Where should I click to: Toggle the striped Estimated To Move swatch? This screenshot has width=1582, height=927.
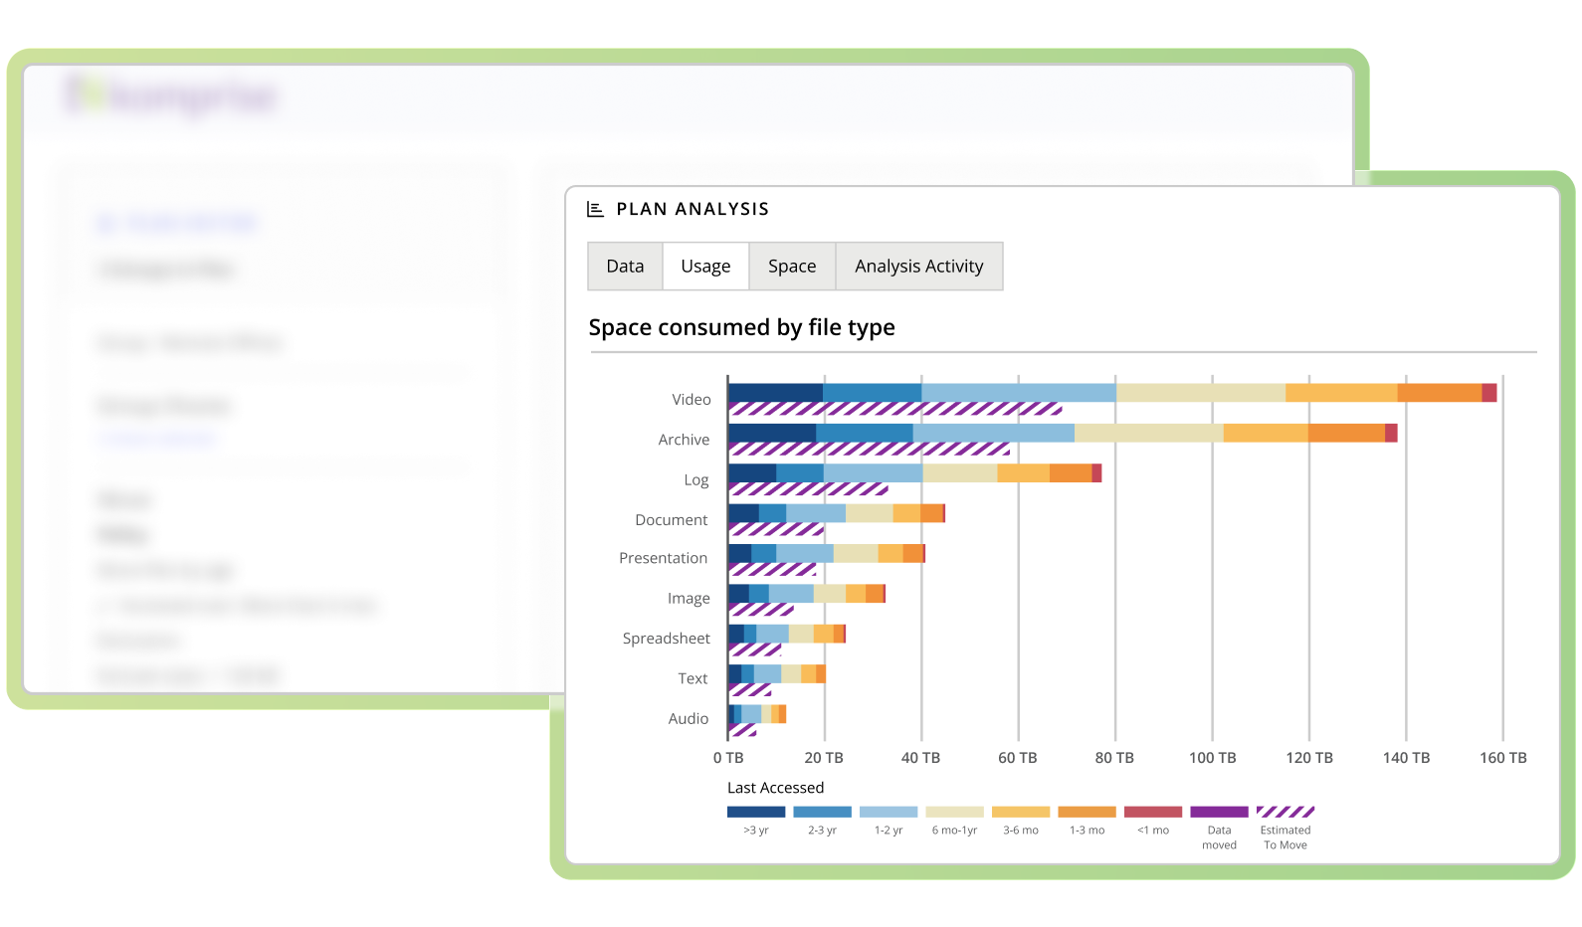point(1285,812)
